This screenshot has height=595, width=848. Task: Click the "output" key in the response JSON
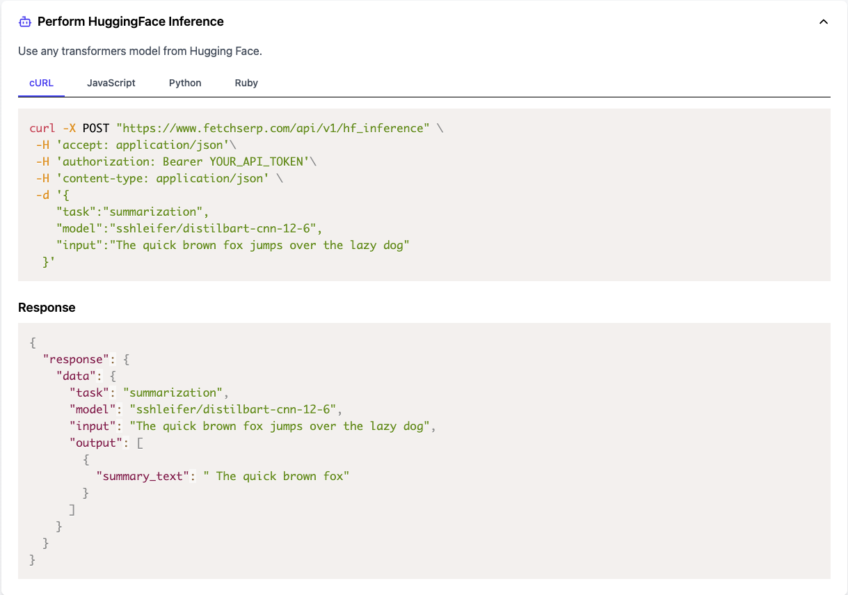point(96,443)
